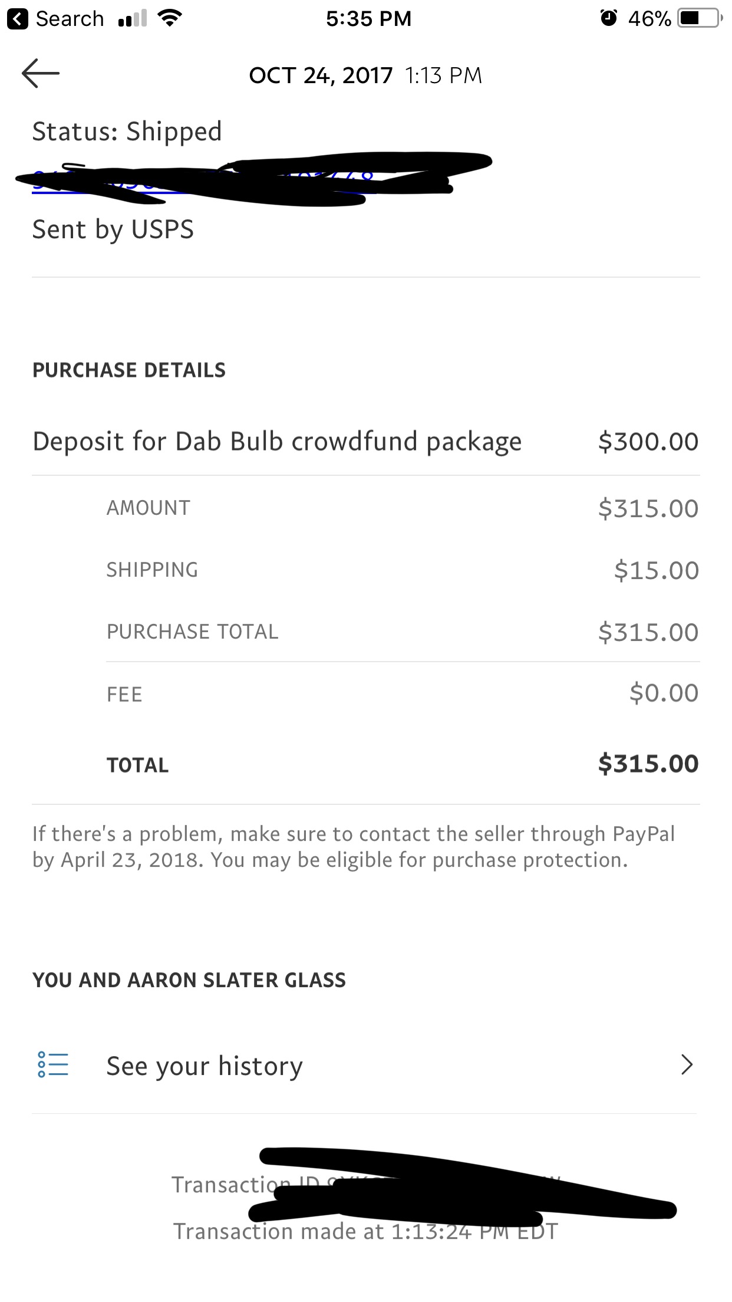Tap the cellular signal bars icon

[x=133, y=19]
